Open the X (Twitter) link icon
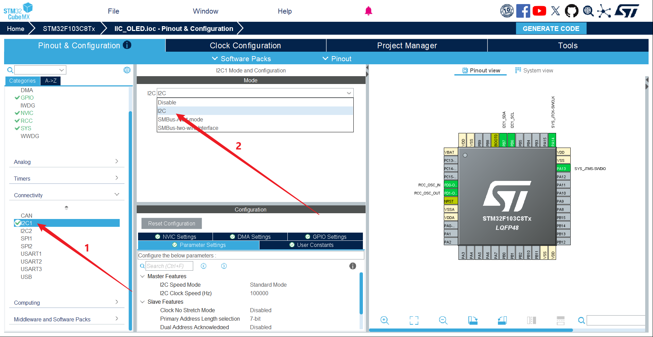The image size is (653, 337). click(555, 11)
